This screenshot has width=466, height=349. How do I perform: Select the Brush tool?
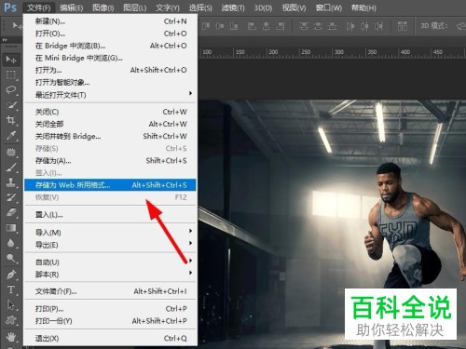[11, 168]
